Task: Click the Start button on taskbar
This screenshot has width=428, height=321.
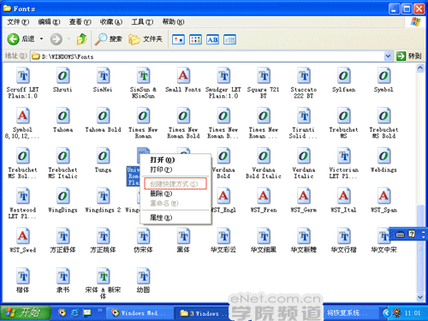Action: click(26, 312)
